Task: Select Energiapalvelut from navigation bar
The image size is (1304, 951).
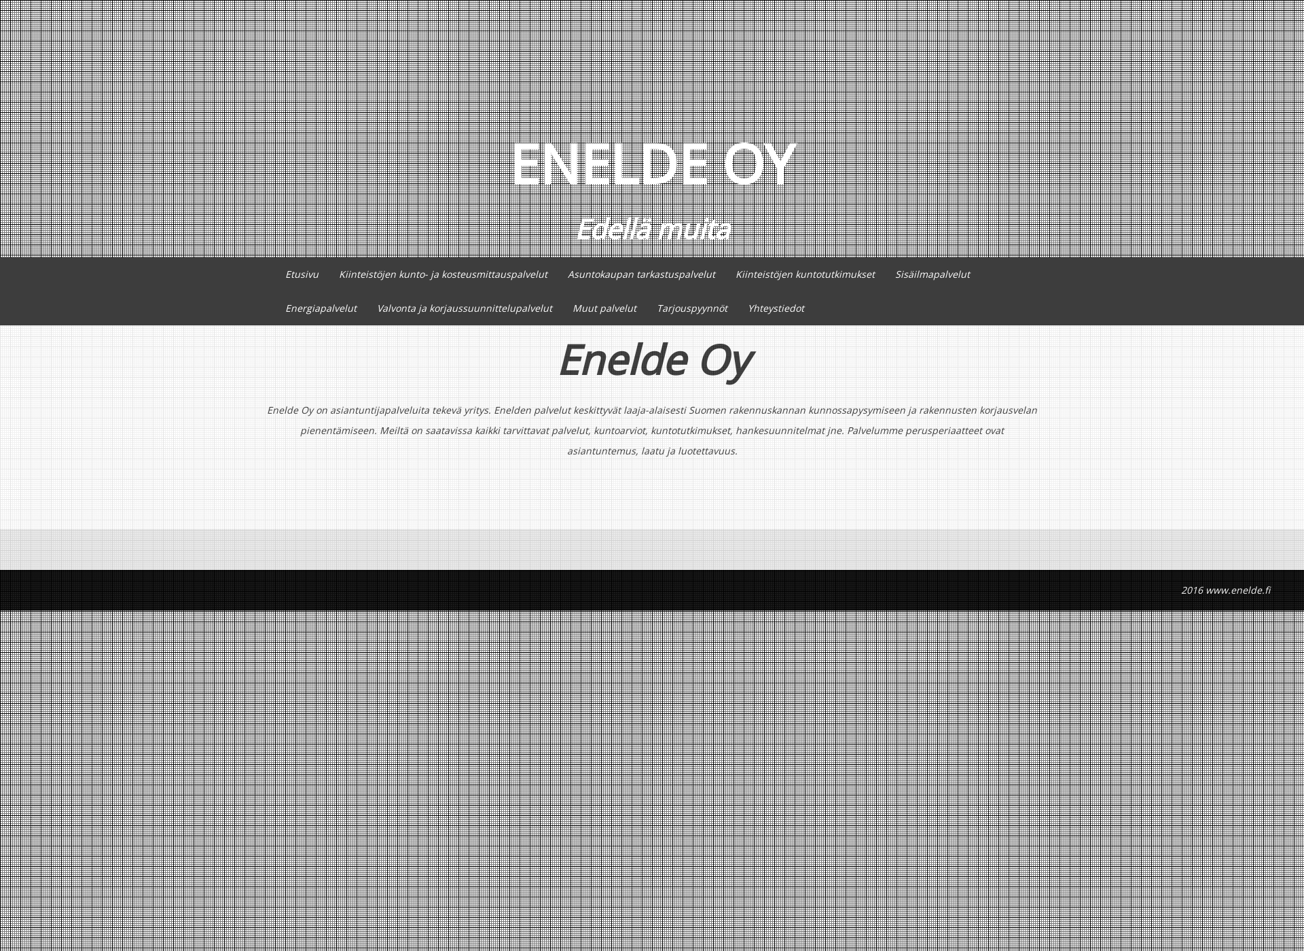Action: [320, 308]
